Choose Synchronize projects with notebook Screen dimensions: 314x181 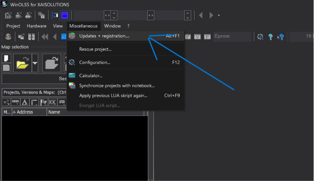pyautogui.click(x=126, y=86)
